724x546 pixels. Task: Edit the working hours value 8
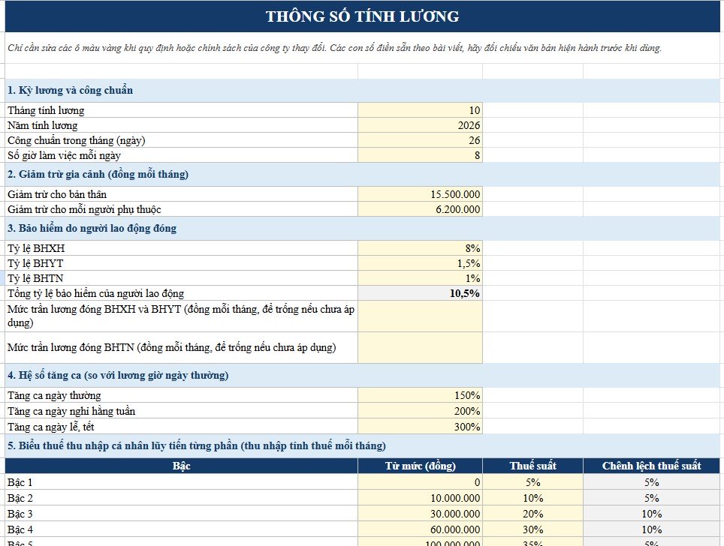420,155
